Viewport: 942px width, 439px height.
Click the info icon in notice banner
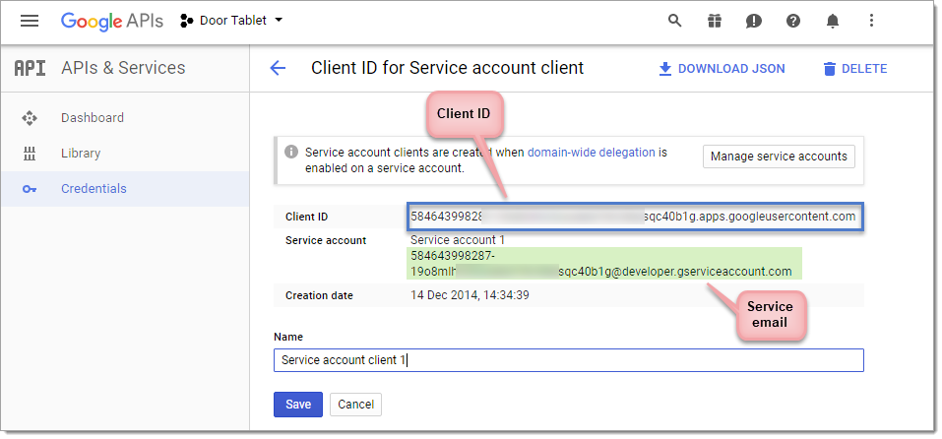pos(291,153)
